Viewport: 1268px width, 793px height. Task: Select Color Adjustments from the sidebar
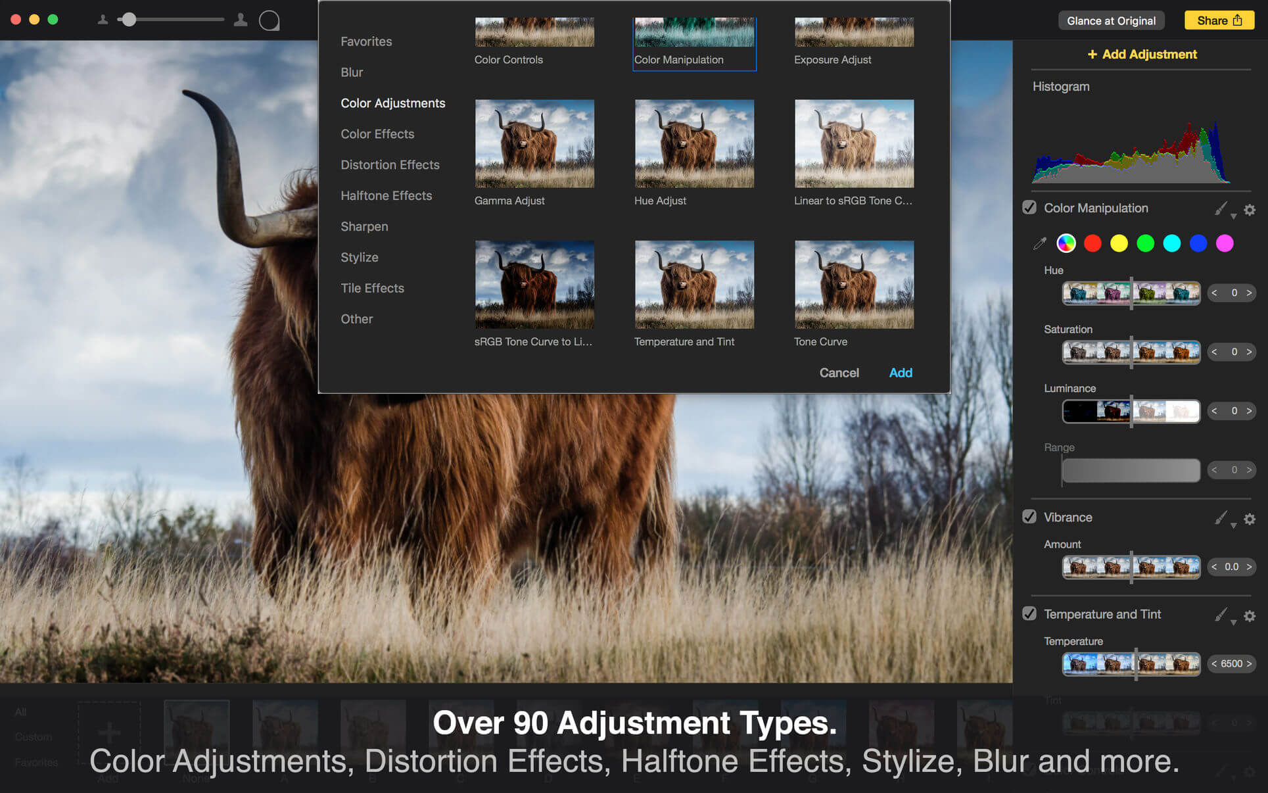[392, 103]
